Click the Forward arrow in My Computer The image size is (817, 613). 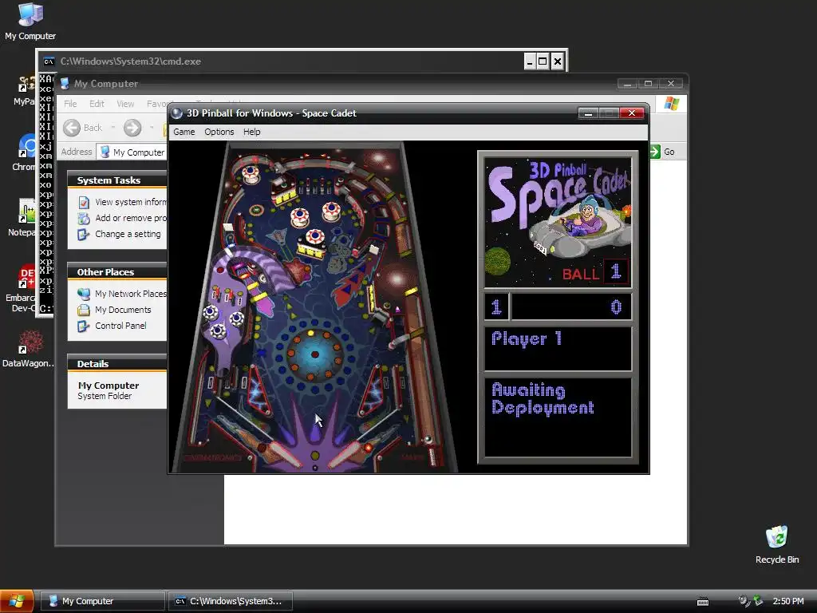tap(132, 128)
